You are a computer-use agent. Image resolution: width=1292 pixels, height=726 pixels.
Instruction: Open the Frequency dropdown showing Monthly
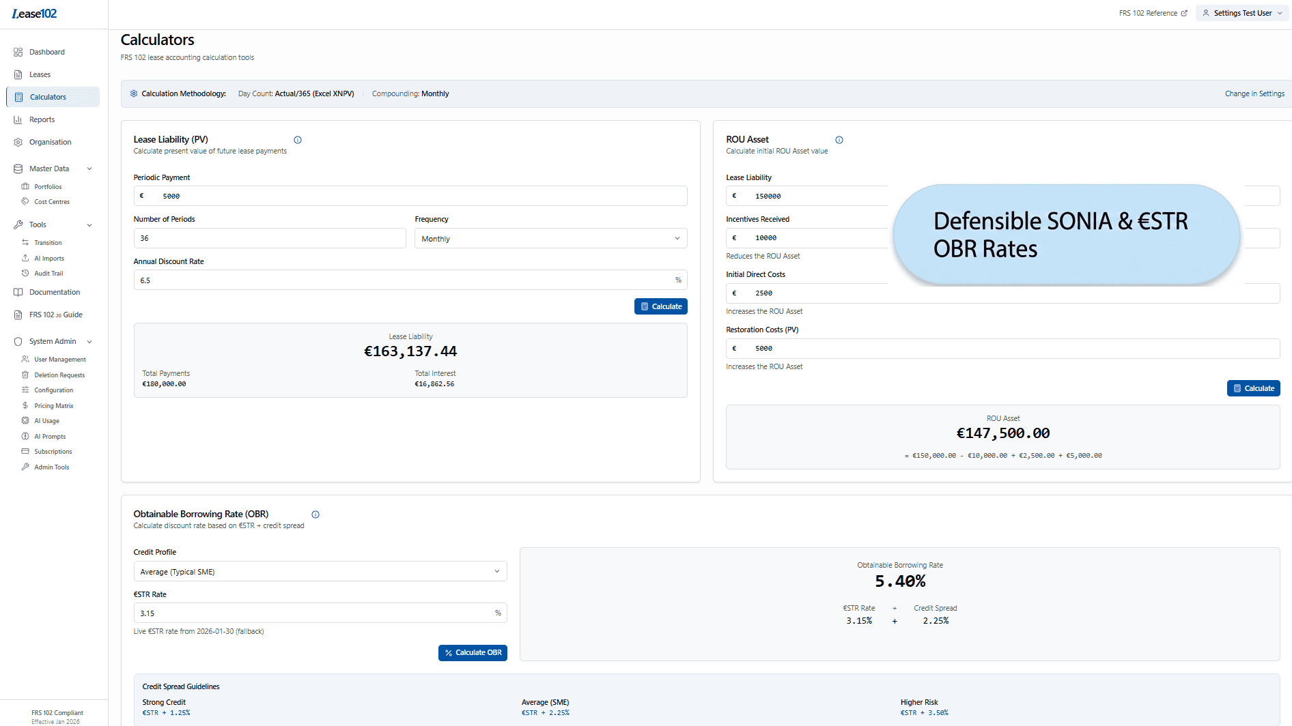[550, 238]
